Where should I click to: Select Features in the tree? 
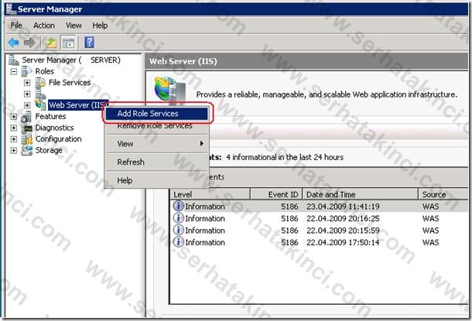pyautogui.click(x=50, y=117)
